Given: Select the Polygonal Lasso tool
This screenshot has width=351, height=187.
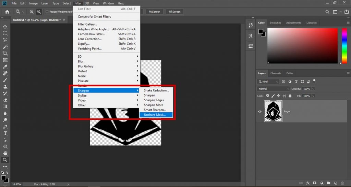Looking at the screenshot, I should 5,40.
